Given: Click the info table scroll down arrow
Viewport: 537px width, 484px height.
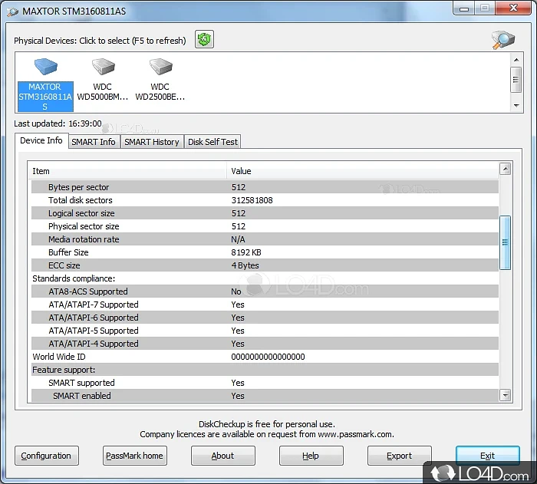Looking at the screenshot, I should [x=505, y=395].
